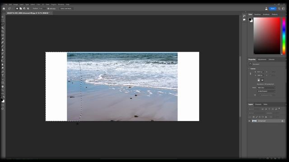
Task: Click inside the red color picker field
Action: (267, 36)
